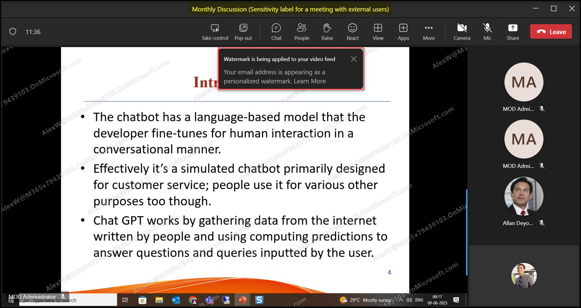Dismiss the watermark notification
Image resolution: width=581 pixels, height=308 pixels.
[353, 59]
